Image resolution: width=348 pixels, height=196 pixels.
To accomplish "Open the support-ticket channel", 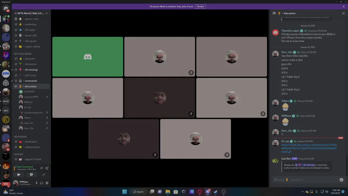I will (31, 159).
